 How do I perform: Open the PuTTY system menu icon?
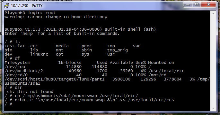pyautogui.click(x=7, y=5)
